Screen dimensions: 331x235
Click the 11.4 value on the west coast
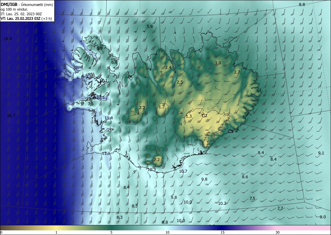pos(109,118)
